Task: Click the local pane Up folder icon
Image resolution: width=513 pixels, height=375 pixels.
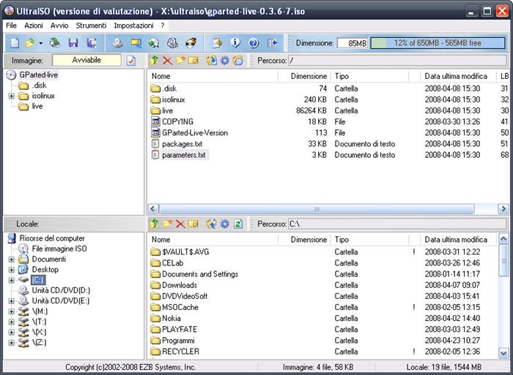Action: 154,224
